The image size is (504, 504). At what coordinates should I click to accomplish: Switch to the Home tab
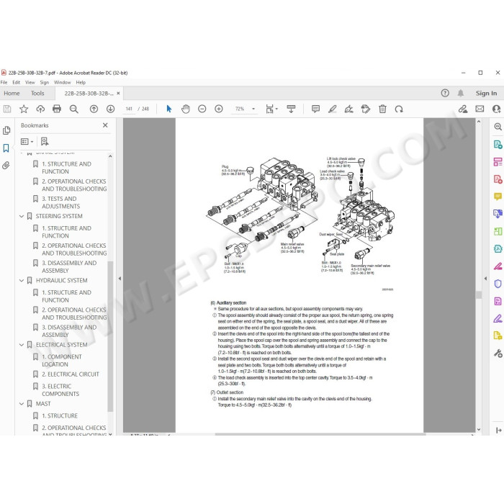12,93
